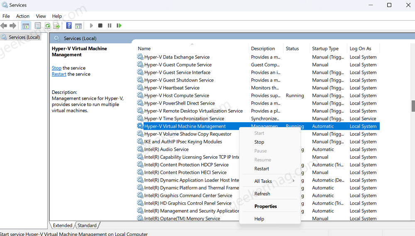
Task: Click gear icon of Intel(R) Graphics Command Center Service
Action: 140,195
